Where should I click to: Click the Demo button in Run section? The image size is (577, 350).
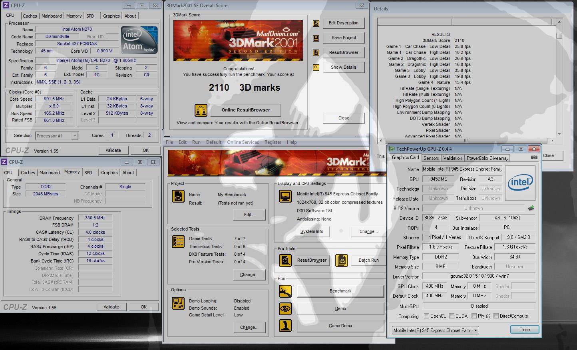pos(340,309)
